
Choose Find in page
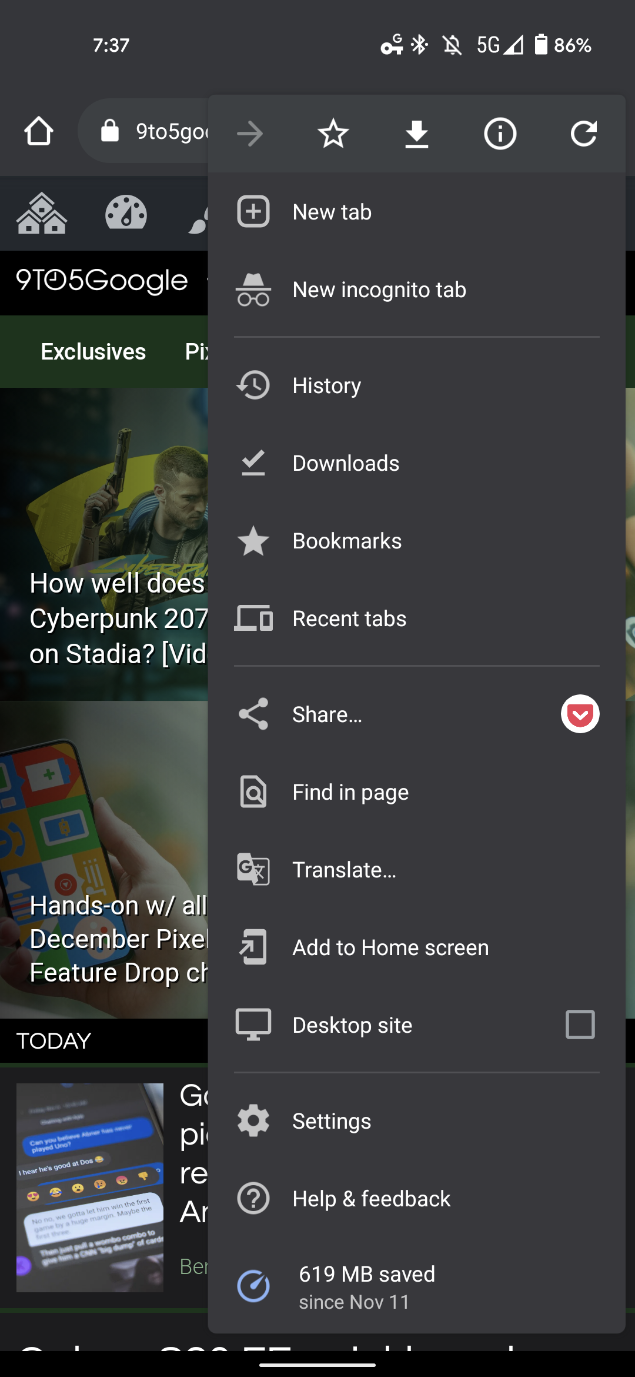(350, 792)
